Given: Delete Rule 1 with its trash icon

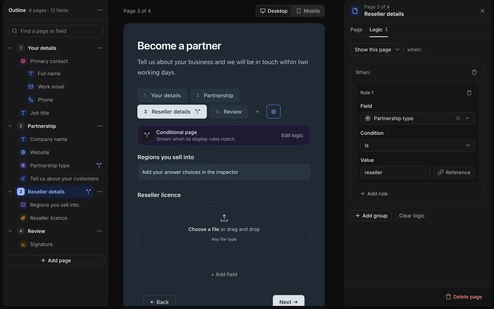Looking at the screenshot, I should [x=469, y=93].
